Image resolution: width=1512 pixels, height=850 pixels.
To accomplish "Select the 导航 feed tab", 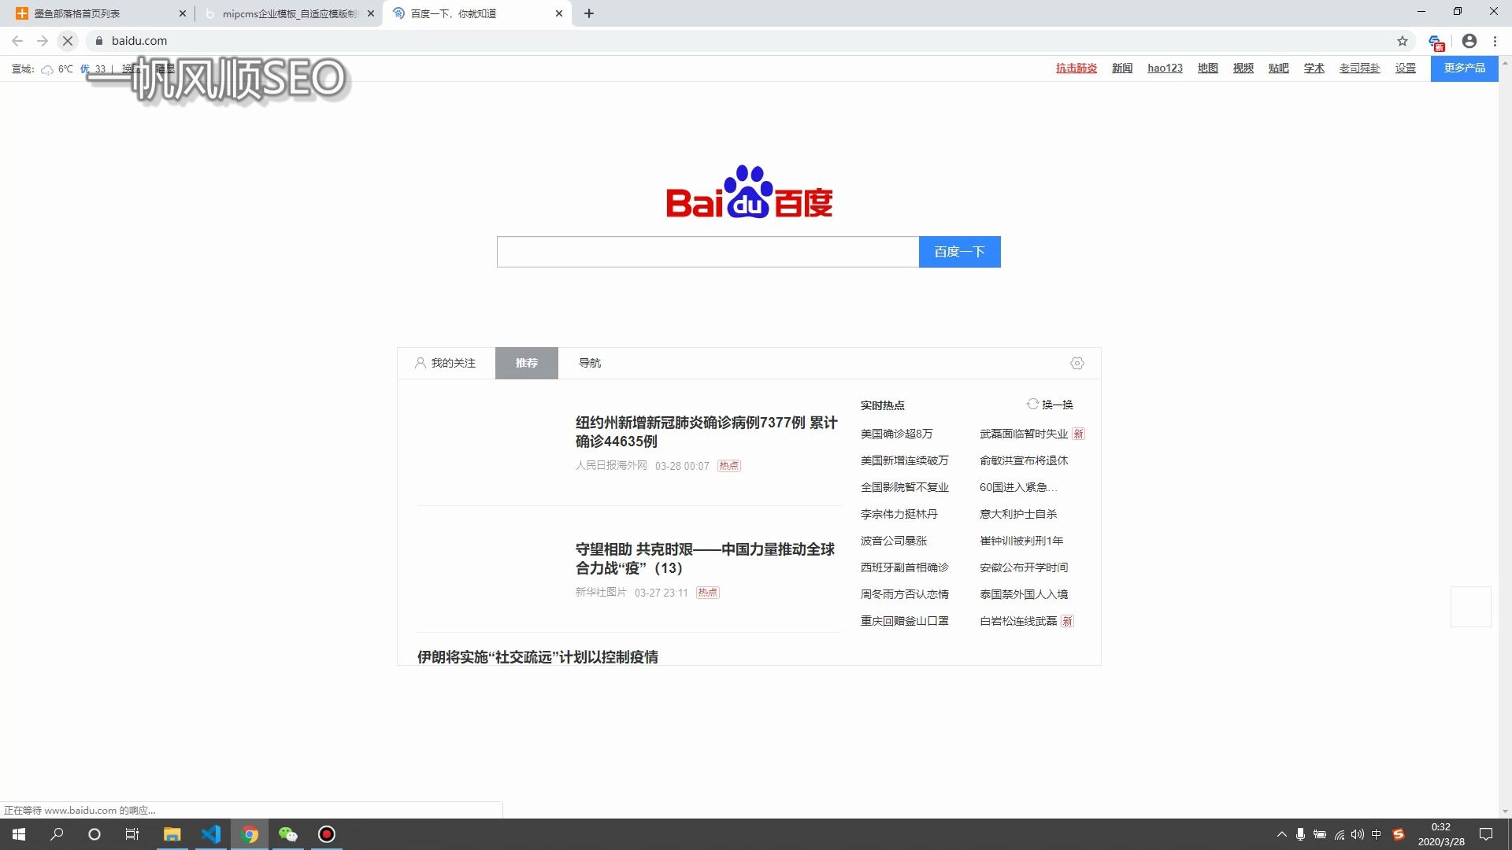I will click(x=590, y=363).
